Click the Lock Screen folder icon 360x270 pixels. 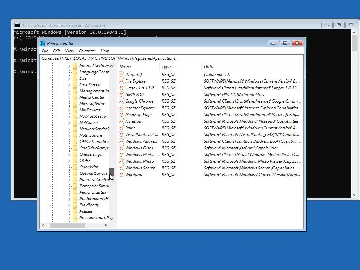pyautogui.click(x=75, y=85)
